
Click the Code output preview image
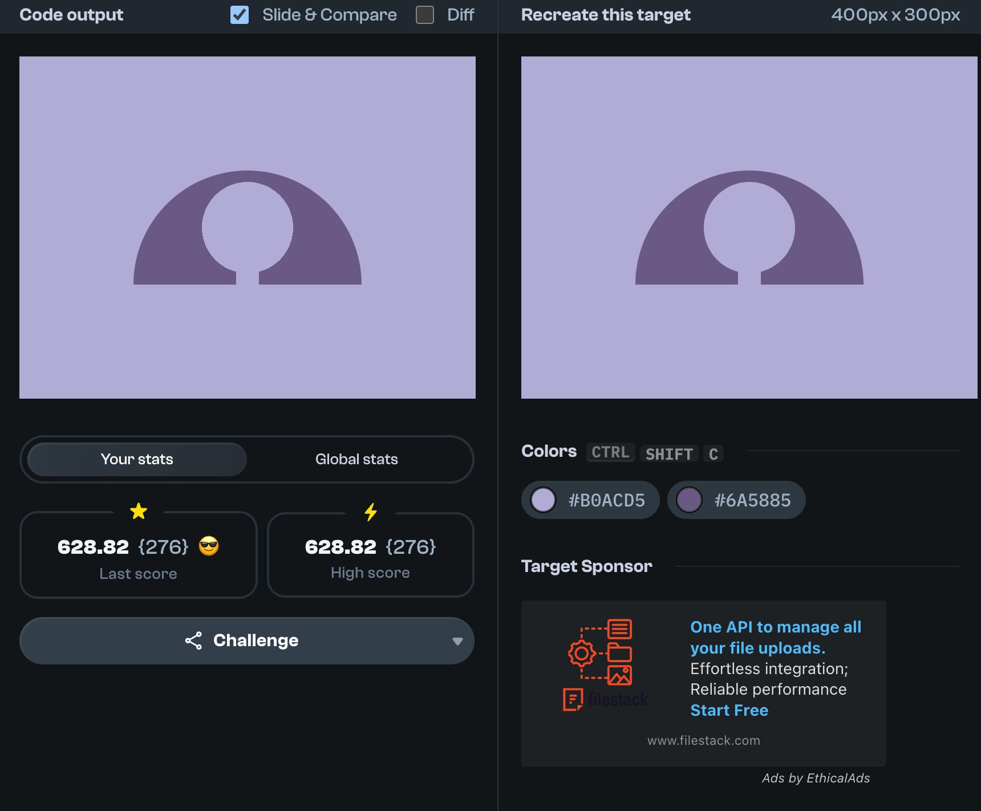248,228
